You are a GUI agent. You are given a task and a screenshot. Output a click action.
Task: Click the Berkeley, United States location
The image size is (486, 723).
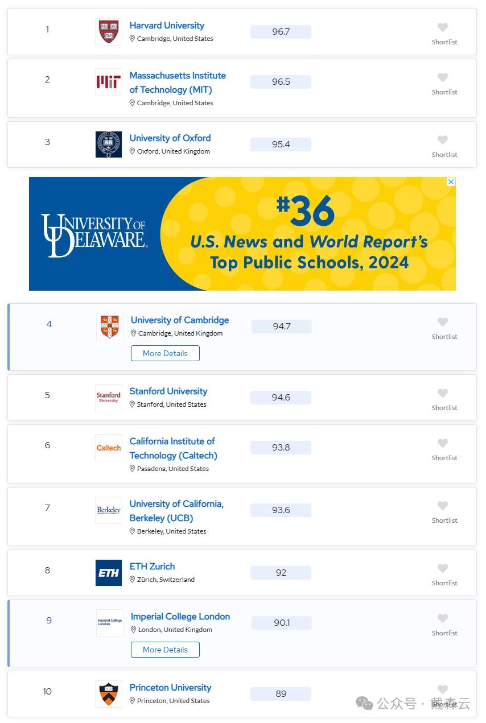coord(168,531)
